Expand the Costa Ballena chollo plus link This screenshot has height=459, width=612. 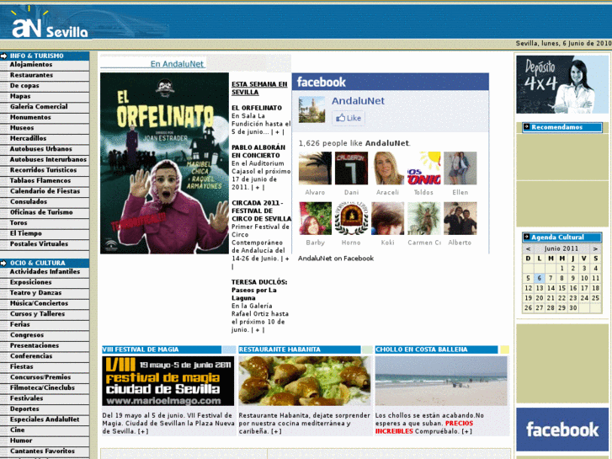click(x=467, y=431)
